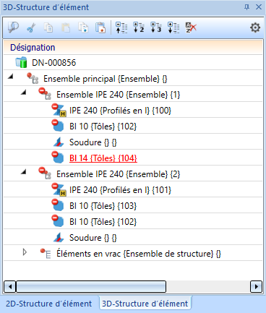The width and height of the screenshot is (266, 313).
Task: Click the copy icon in toolbar
Action: (48, 27)
